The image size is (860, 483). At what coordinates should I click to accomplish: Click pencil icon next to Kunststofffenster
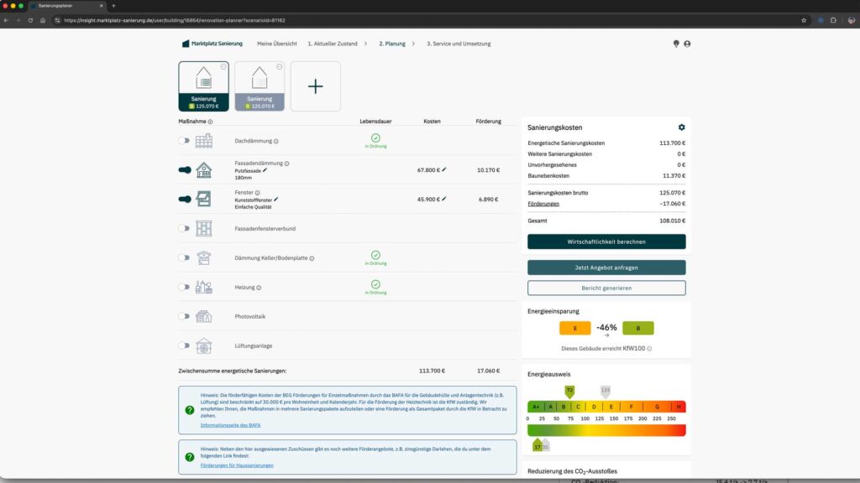275,200
